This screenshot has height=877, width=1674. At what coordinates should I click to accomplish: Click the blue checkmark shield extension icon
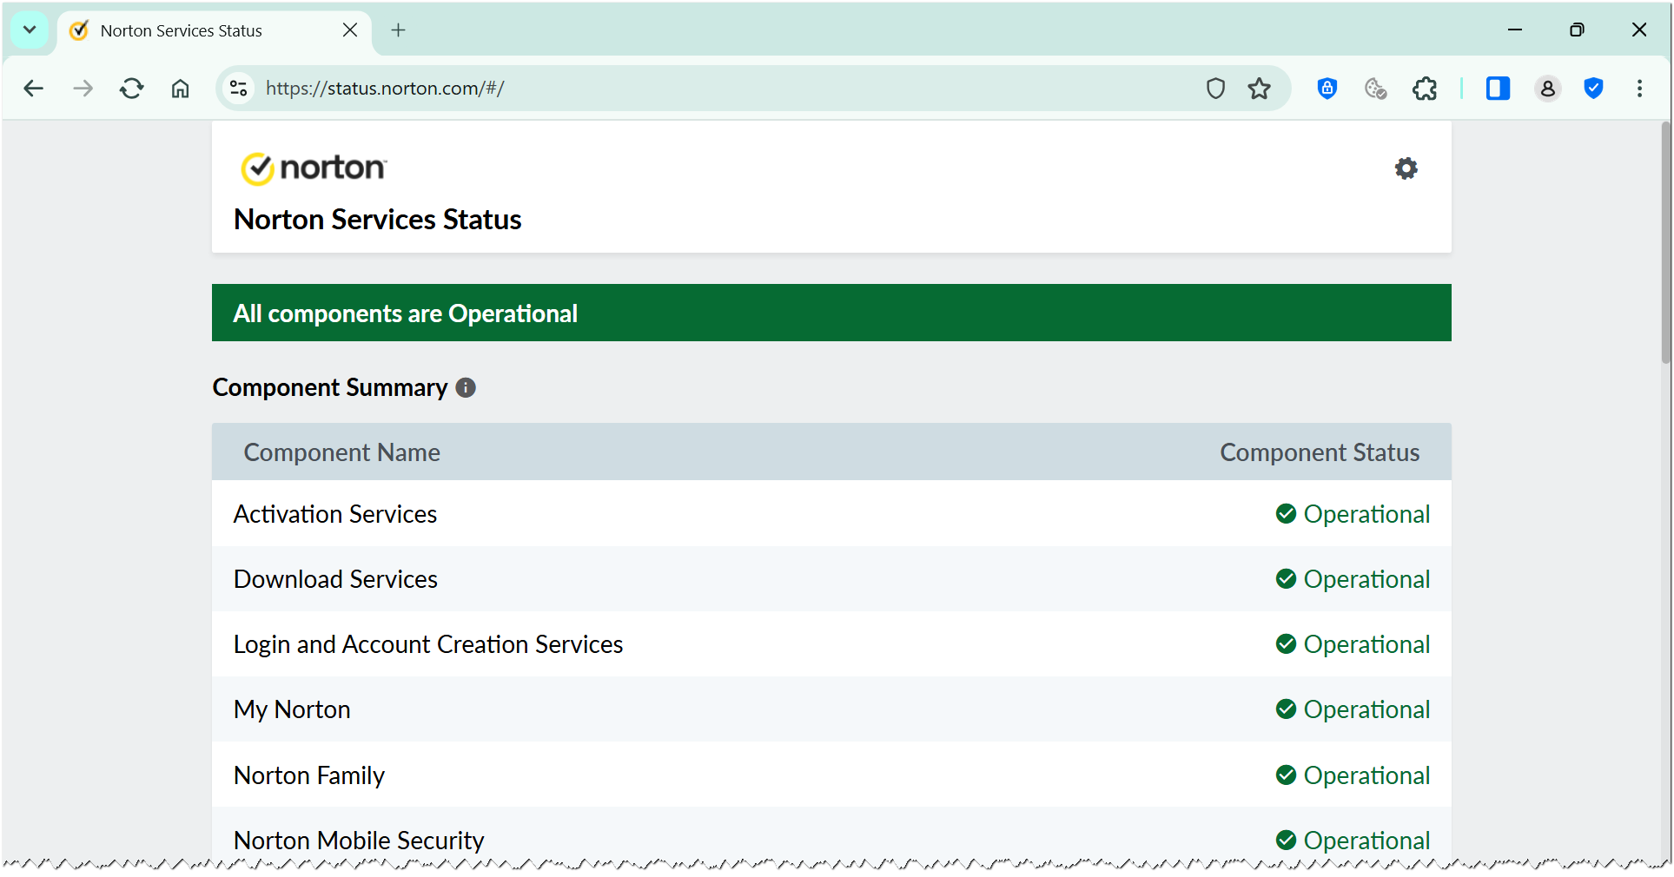(1593, 89)
